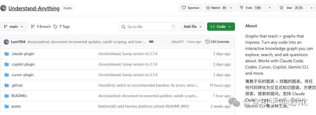Open the .github folder
The image size is (316, 115).
click(x=17, y=85)
